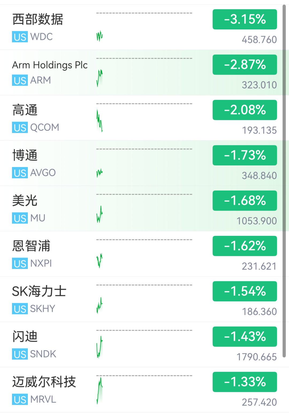Tap the US market badge beside SNDK

[x=20, y=354]
